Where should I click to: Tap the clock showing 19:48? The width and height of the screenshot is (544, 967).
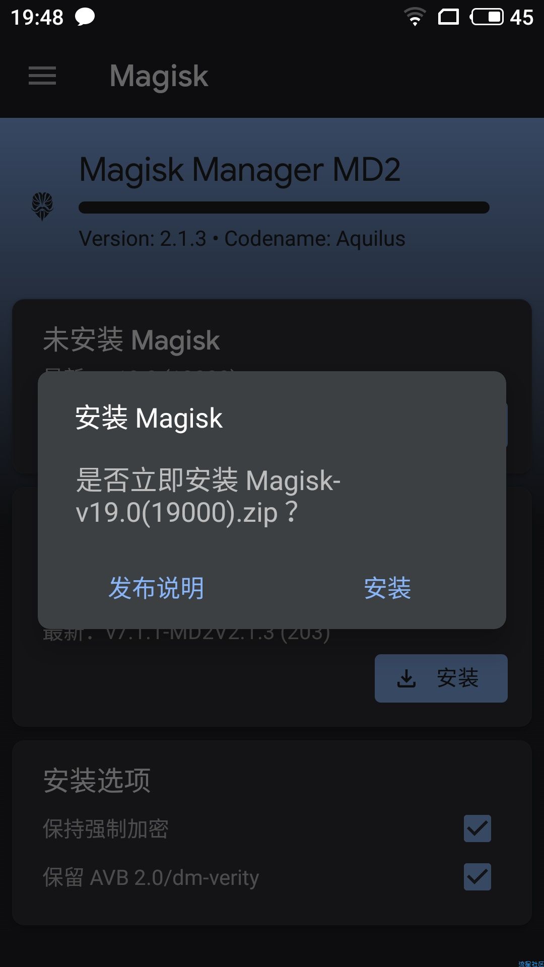[37, 17]
